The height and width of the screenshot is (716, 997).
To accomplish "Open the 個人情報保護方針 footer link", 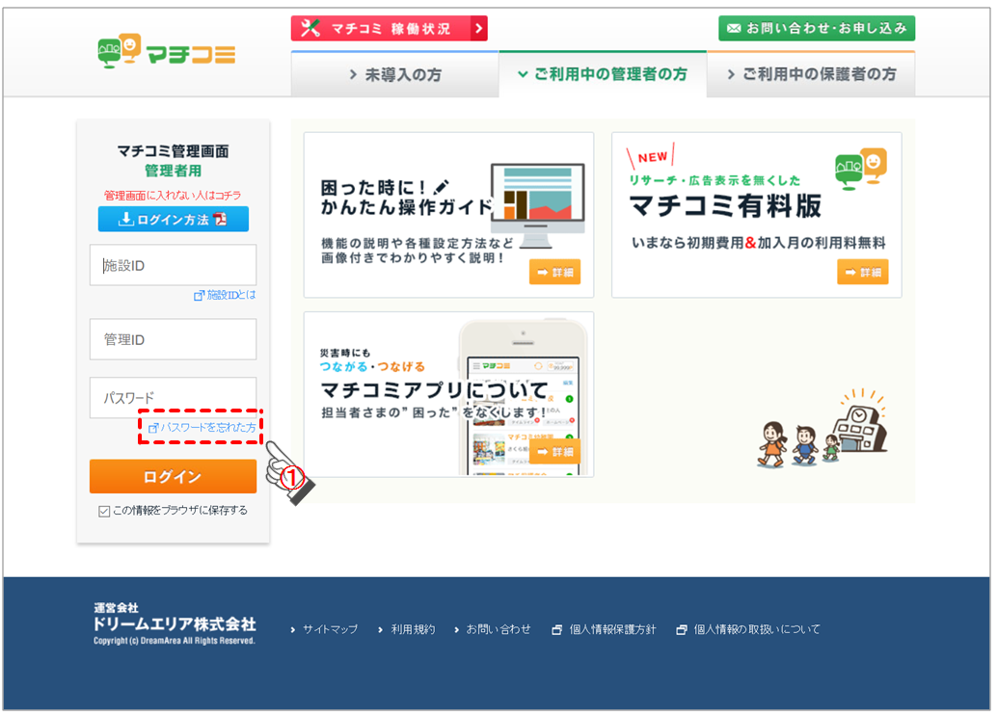I will [x=611, y=629].
